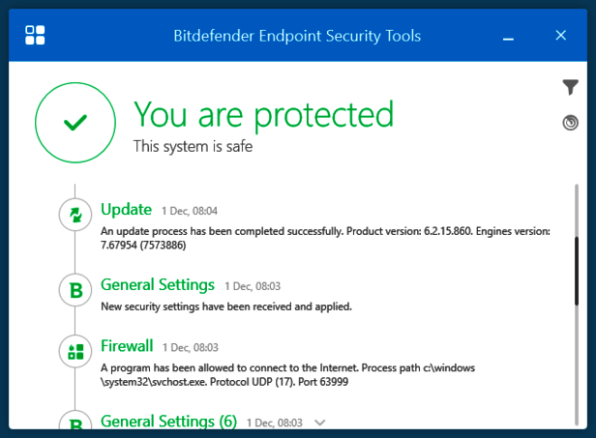Click the Update event arrows icon
Screen dimensions: 596x438
pyautogui.click(x=74, y=215)
